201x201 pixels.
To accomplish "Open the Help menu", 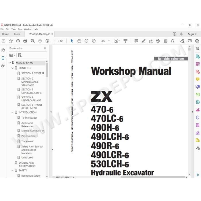I will (x=36, y=29).
